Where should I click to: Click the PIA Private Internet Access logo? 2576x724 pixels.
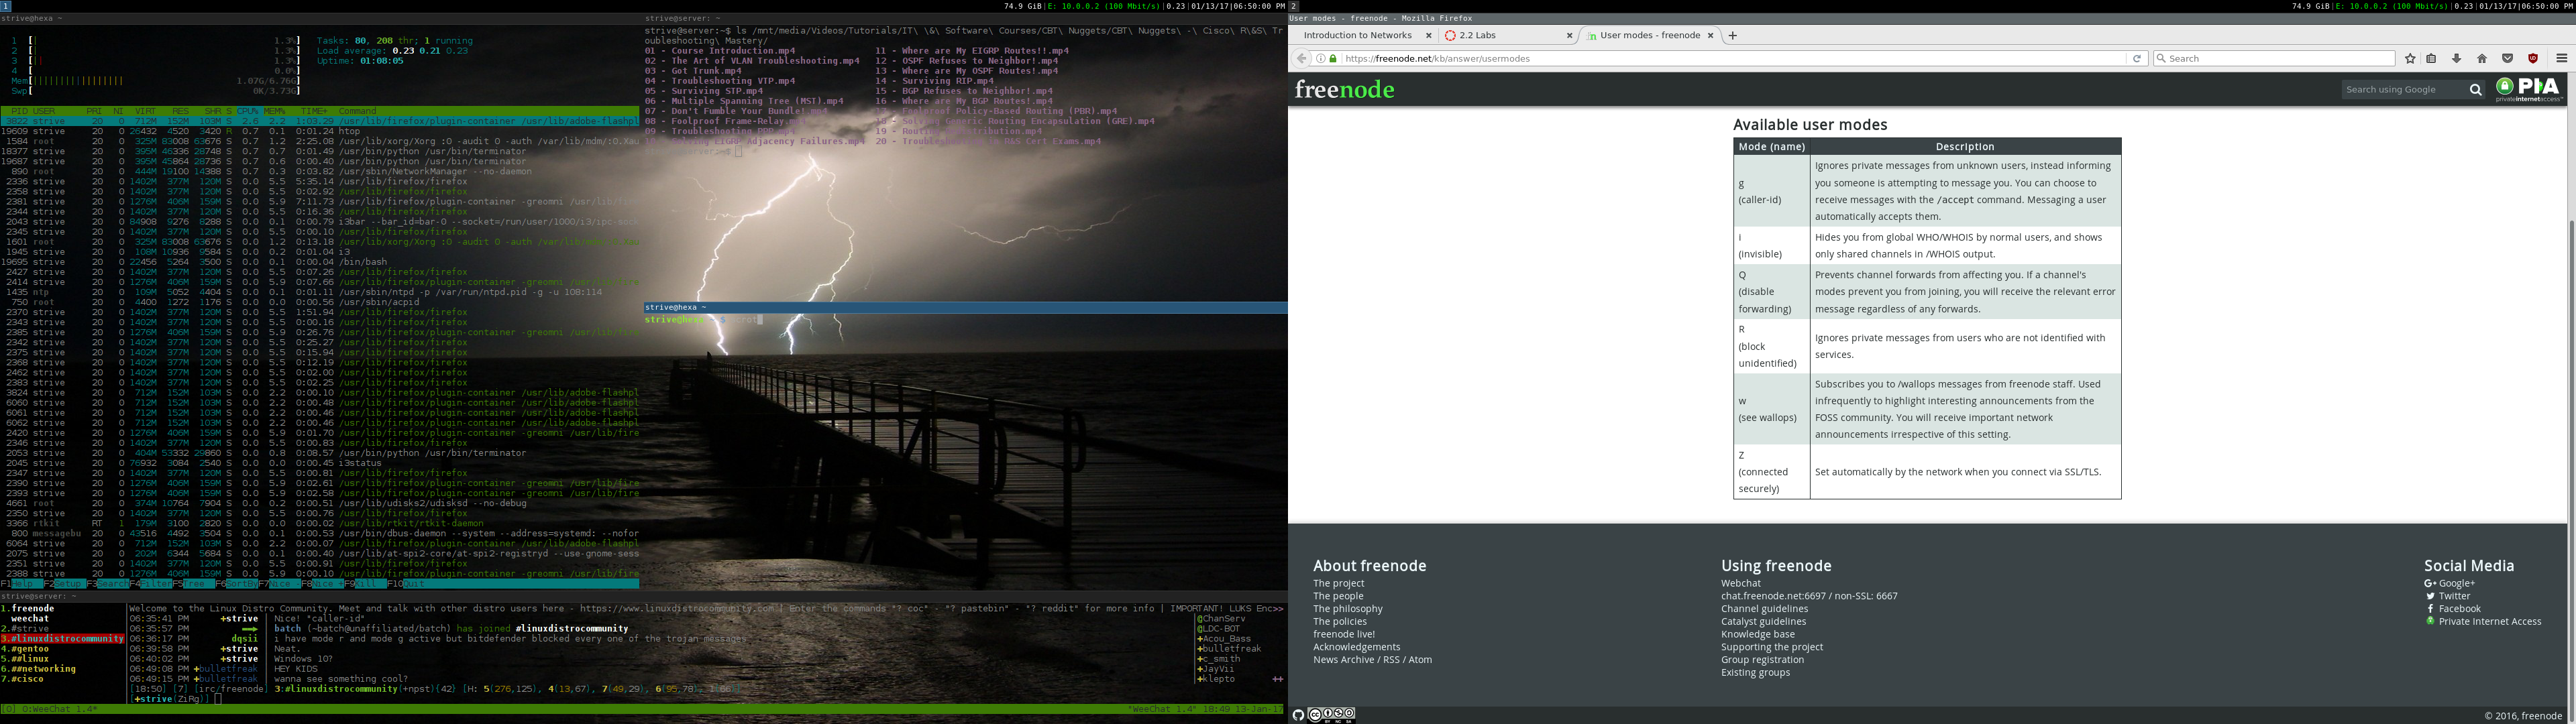coord(2529,89)
